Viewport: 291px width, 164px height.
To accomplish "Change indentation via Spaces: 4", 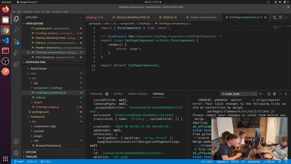I will [222, 162].
